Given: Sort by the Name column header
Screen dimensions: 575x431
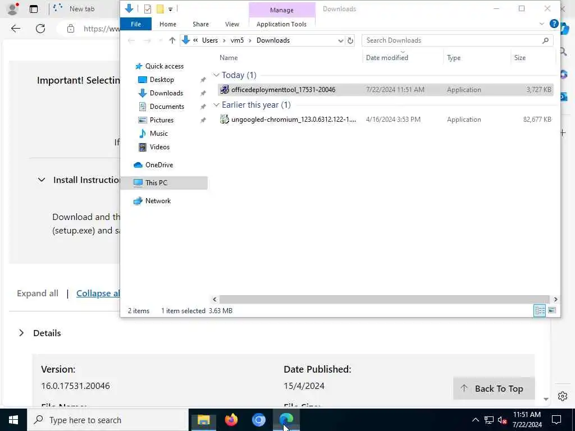Looking at the screenshot, I should [229, 58].
